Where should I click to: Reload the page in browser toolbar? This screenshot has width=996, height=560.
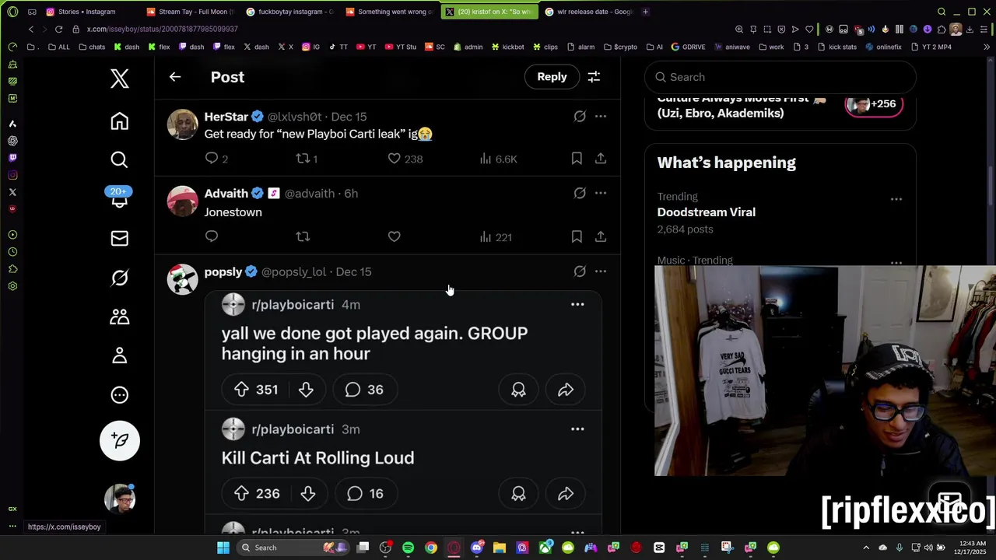click(58, 30)
